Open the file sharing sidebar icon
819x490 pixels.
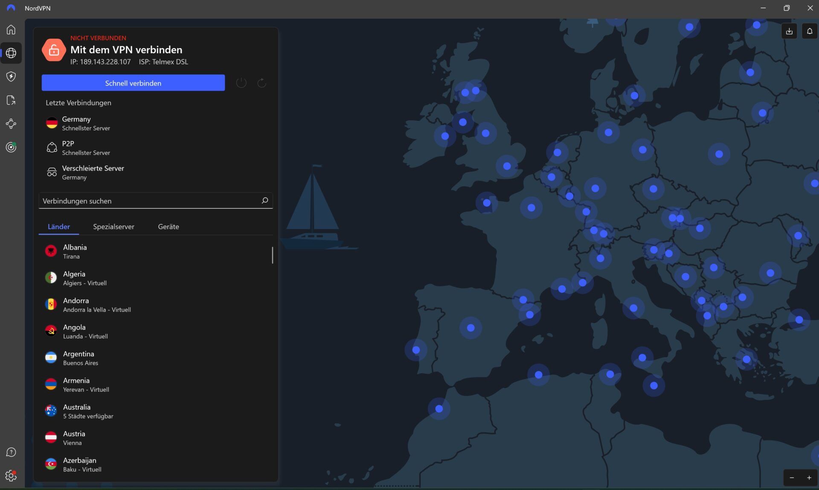point(11,100)
